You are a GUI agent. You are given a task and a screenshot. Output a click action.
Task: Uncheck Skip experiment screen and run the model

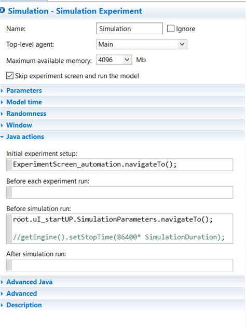(10, 76)
